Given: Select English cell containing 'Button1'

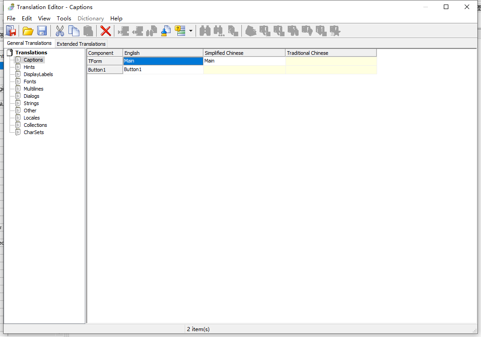Looking at the screenshot, I should coord(163,70).
